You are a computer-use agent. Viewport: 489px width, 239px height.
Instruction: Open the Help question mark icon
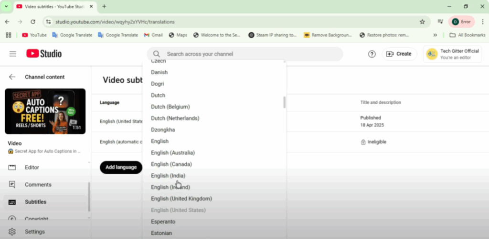pos(372,54)
